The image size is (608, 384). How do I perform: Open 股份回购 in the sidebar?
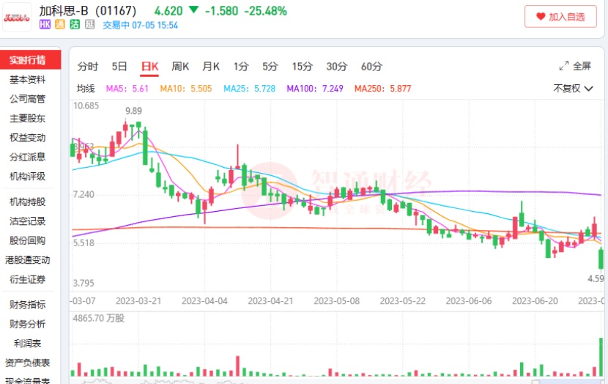point(28,240)
